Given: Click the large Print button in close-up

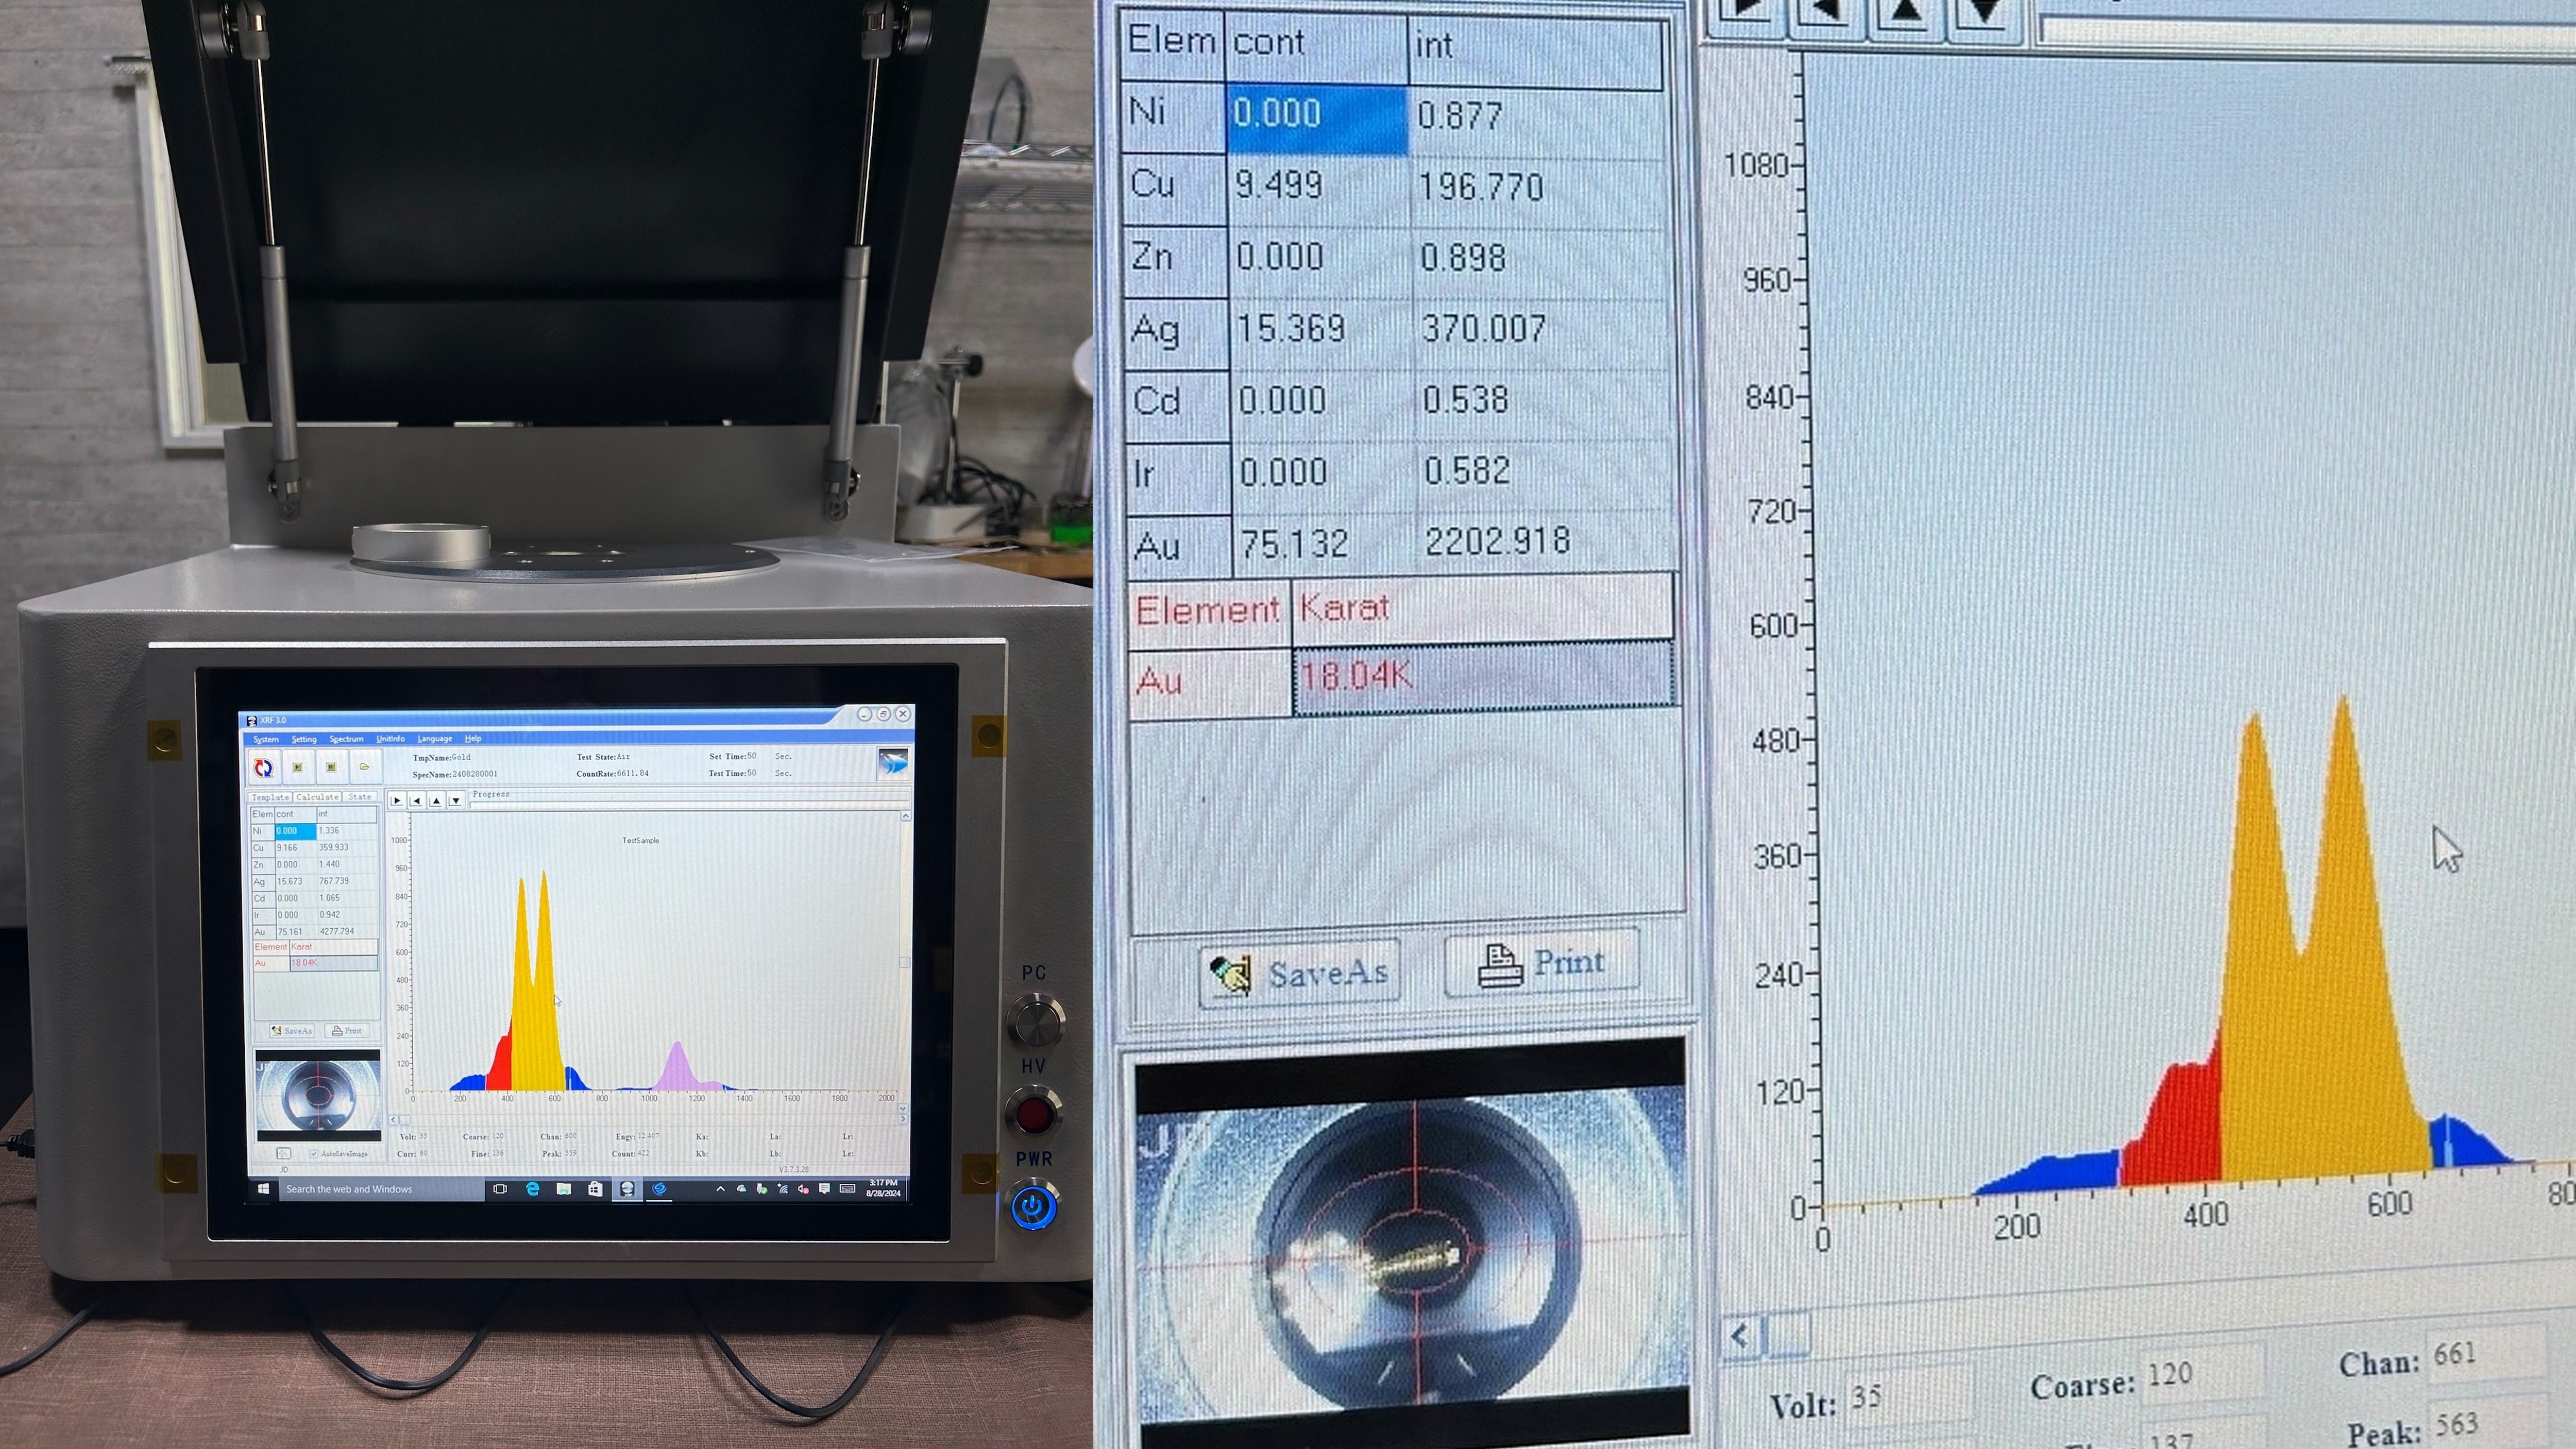Looking at the screenshot, I should (1541, 963).
